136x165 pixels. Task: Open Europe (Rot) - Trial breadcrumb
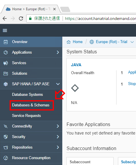112,42
